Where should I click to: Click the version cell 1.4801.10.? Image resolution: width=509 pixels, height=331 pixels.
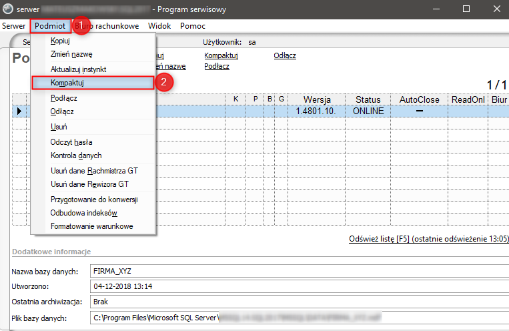[316, 111]
